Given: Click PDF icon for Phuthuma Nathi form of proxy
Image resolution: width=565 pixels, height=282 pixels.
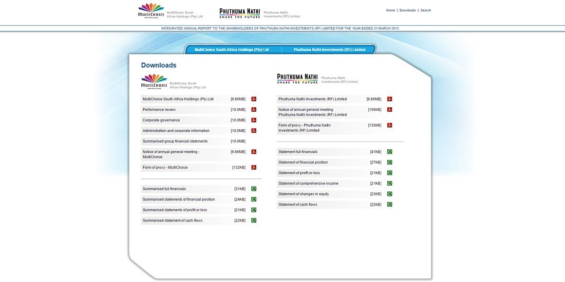Looking at the screenshot, I should tap(389, 125).
